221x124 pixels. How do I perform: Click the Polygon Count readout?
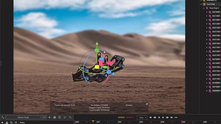point(99,107)
